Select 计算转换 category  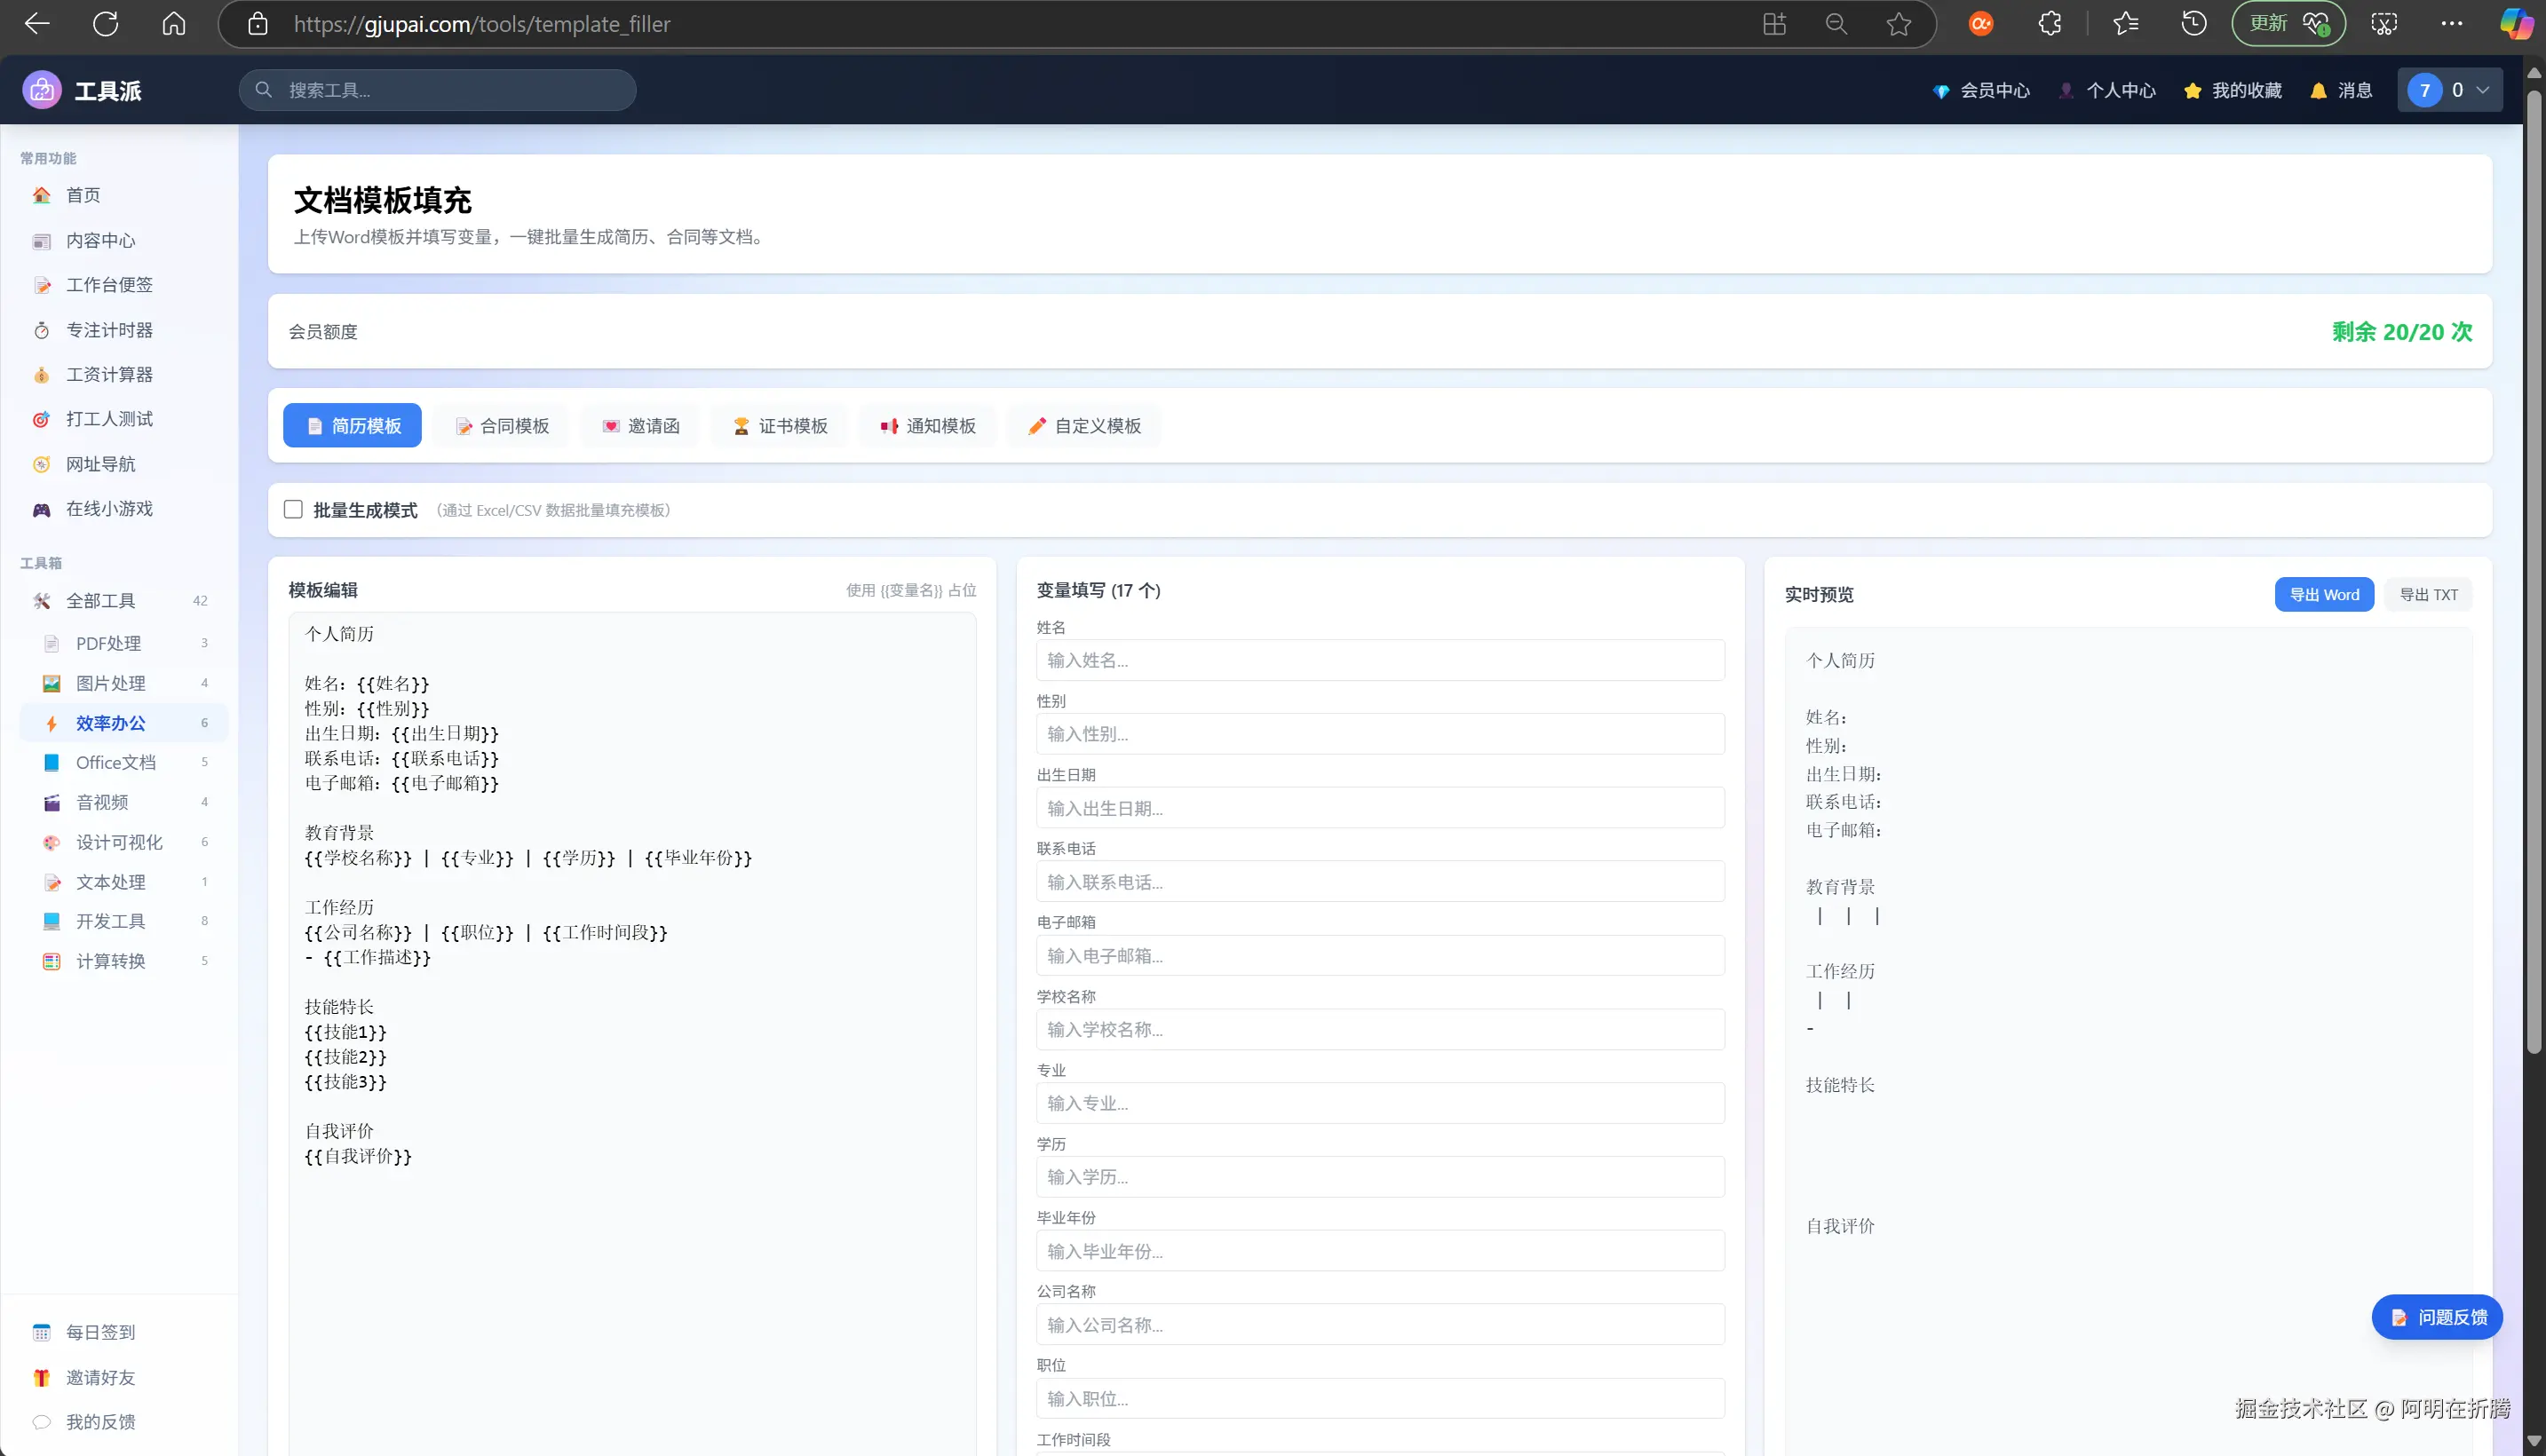[124, 961]
